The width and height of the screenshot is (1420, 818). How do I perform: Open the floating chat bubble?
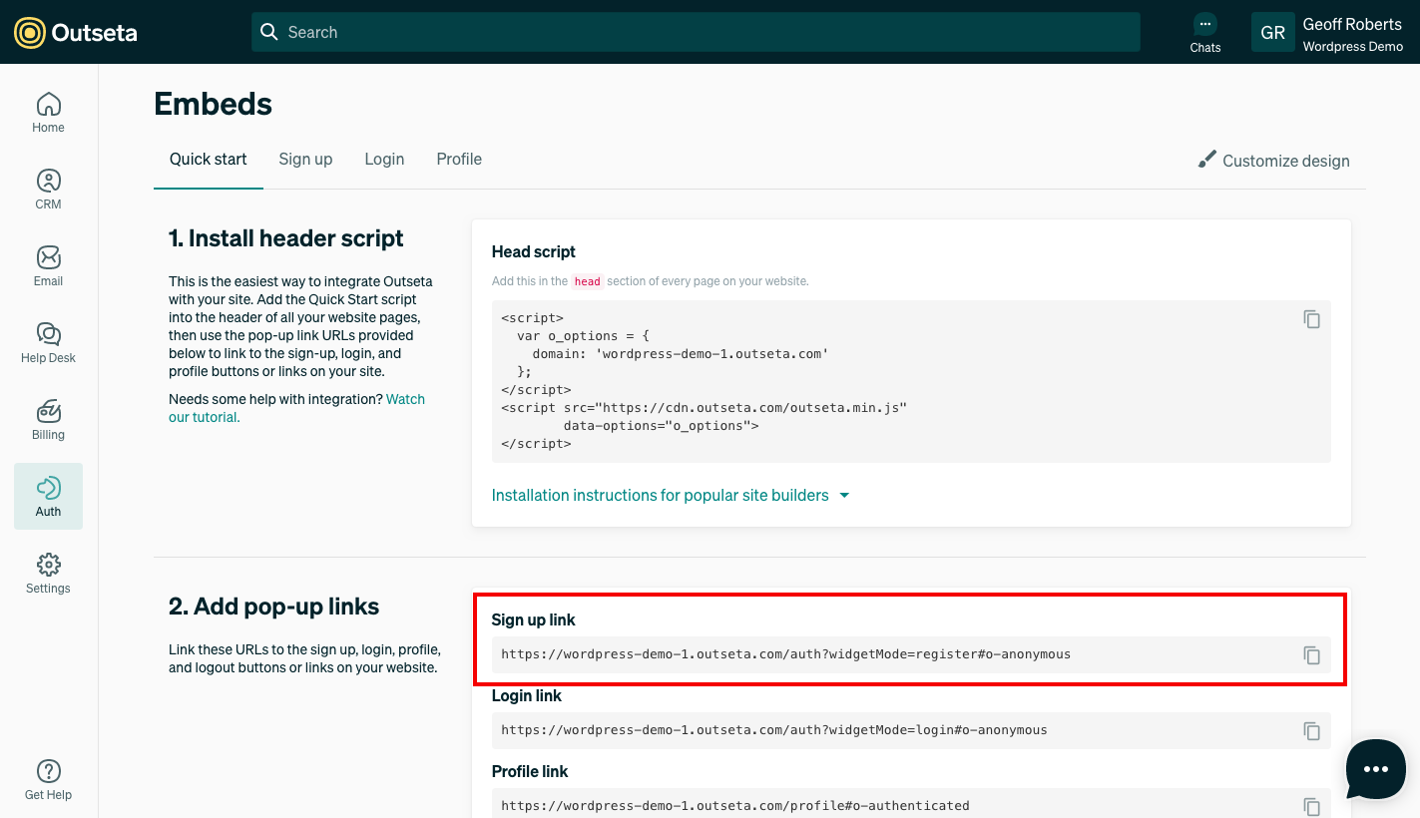(x=1376, y=769)
